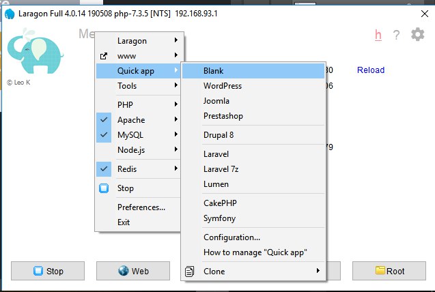
Task: Expand the MySQL submenu arrow
Action: coord(176,134)
